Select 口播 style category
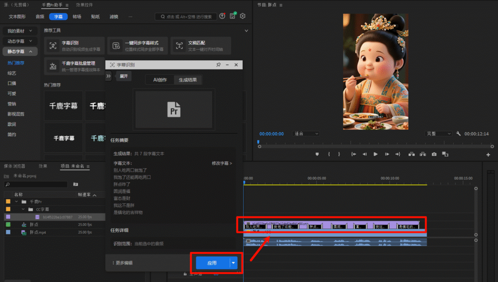The height and width of the screenshot is (282, 498). click(12, 83)
